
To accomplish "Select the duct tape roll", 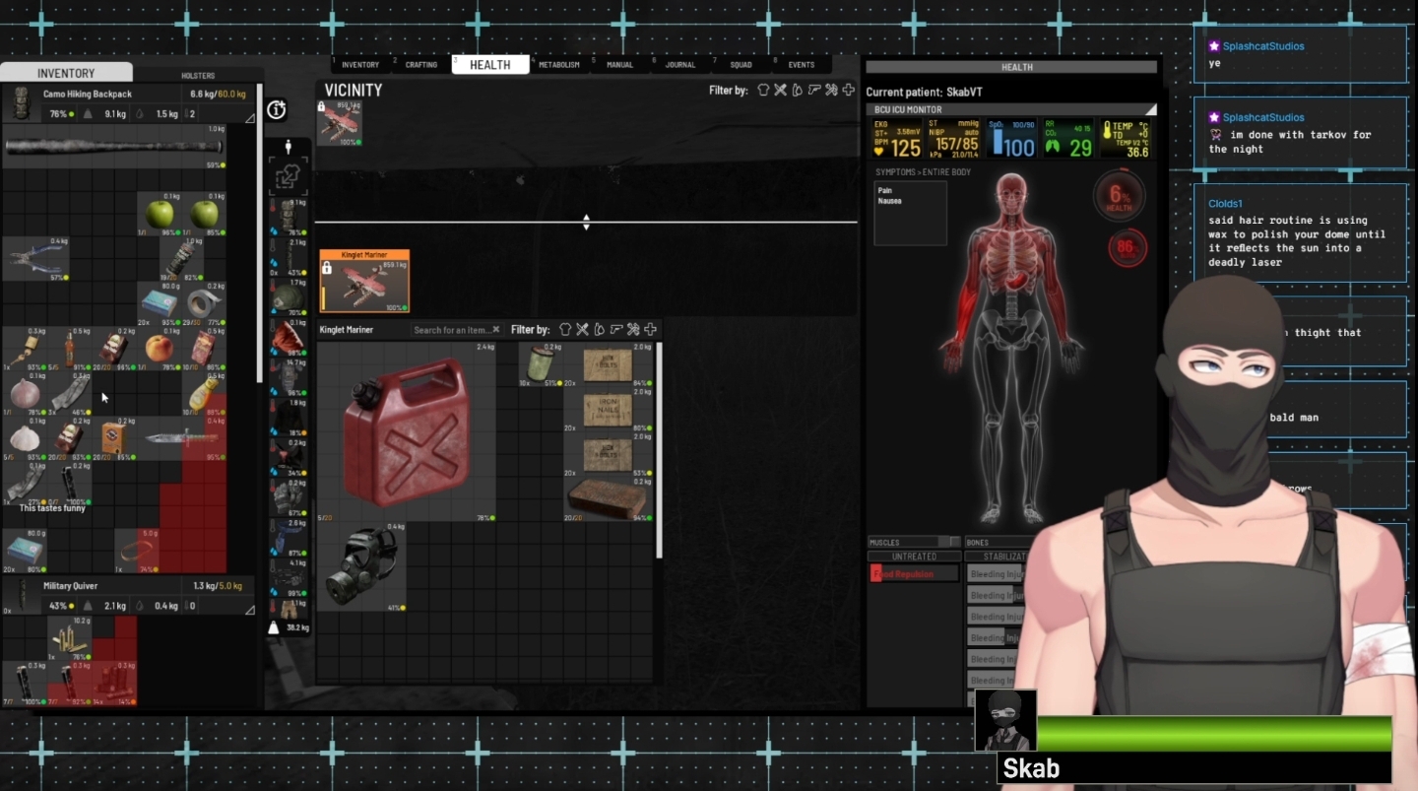I will (205, 302).
